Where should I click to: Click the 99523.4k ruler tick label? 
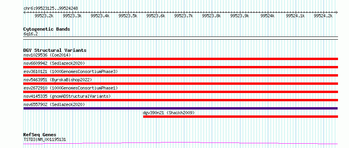100,16
